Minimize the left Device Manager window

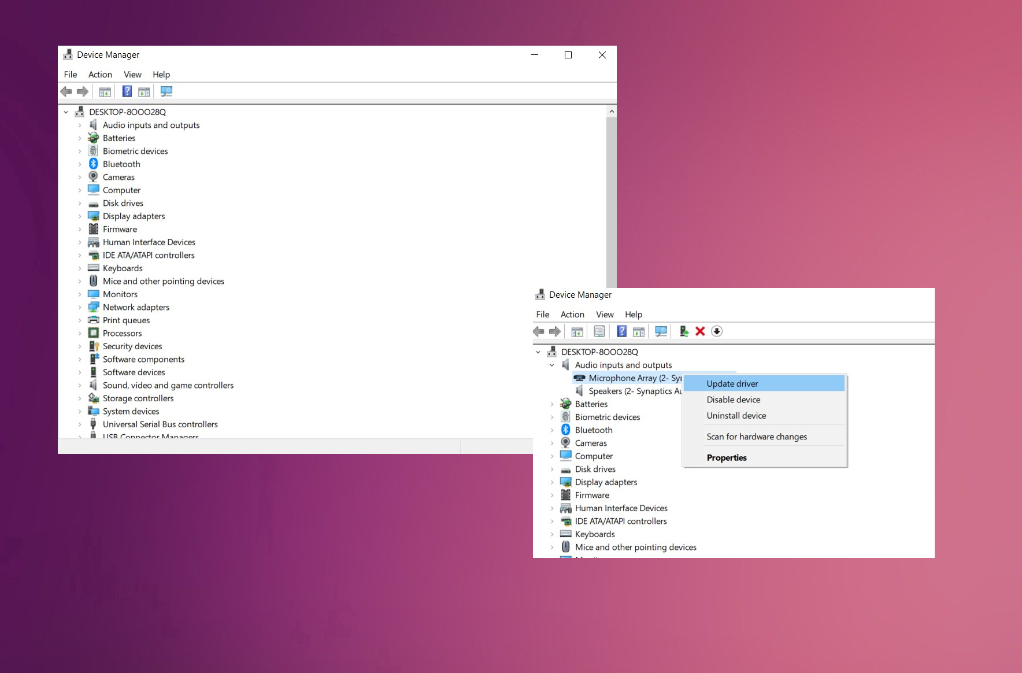click(x=535, y=55)
